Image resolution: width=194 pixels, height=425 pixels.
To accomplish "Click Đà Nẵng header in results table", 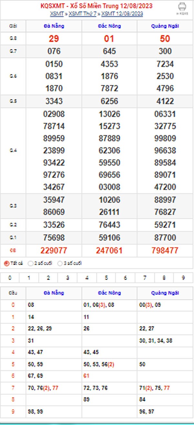I will click(54, 26).
